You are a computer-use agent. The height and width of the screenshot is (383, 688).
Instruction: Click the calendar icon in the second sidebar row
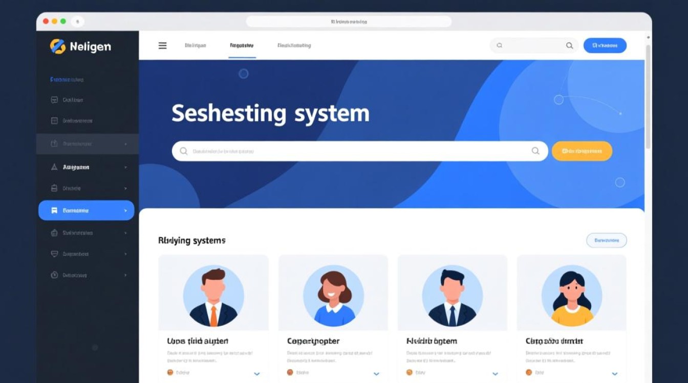tap(54, 121)
